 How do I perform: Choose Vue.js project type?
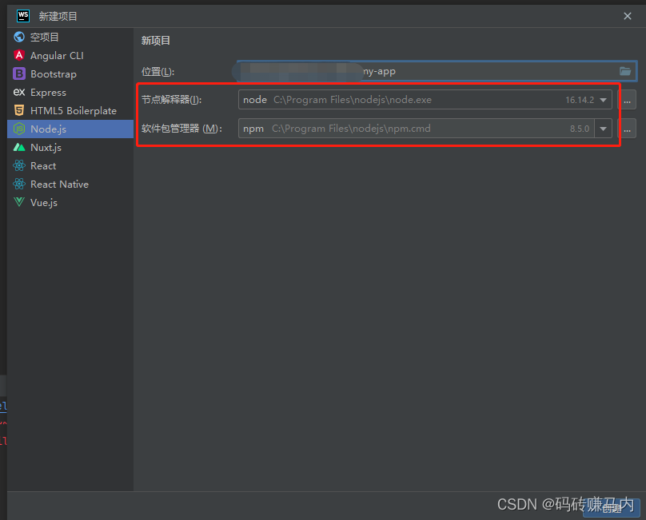pos(70,203)
